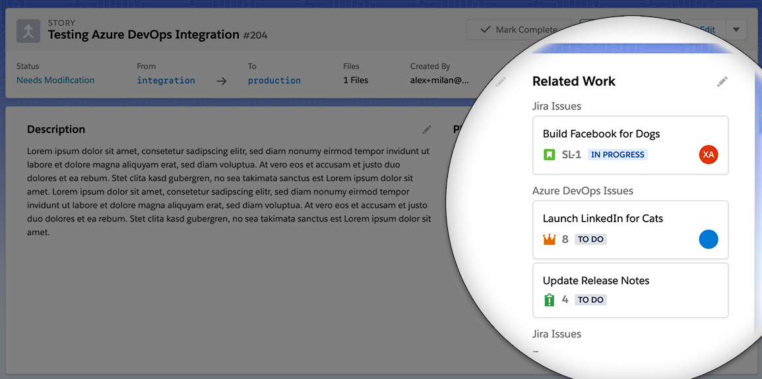Click the green clipboard icon on item 4

[549, 299]
